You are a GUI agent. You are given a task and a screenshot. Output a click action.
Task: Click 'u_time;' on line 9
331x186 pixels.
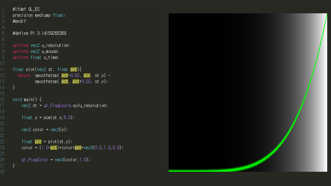tap(51, 57)
